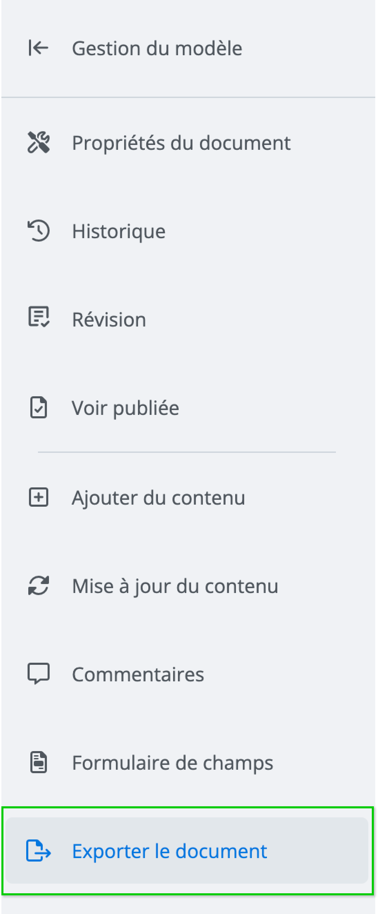378x914 pixels.
Task: Click the Révision checklist icon
Action: 38,317
